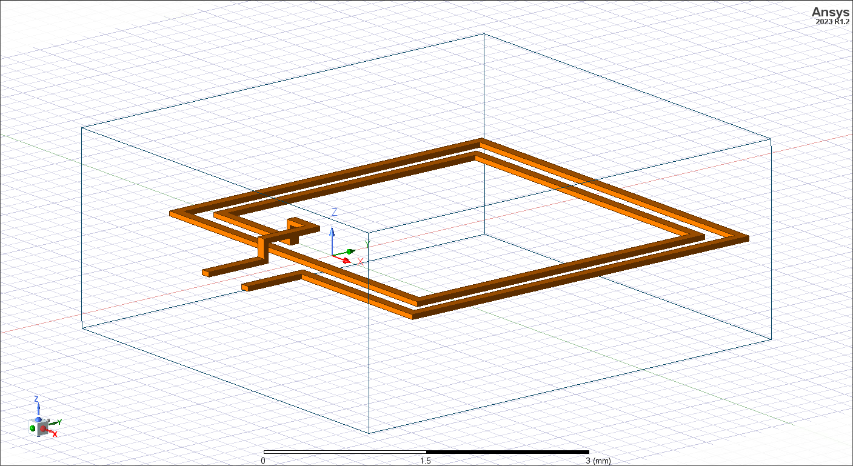Viewport: 853px width, 466px height.
Task: Click the blue Z sphere on the orientation cube
Action: [39, 419]
